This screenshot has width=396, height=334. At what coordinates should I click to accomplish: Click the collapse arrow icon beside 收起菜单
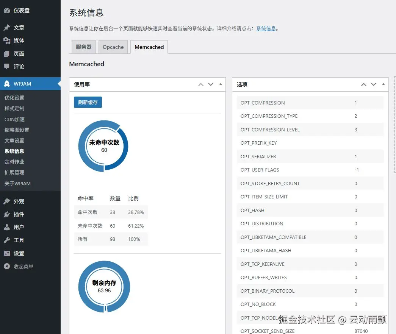pos(7,266)
